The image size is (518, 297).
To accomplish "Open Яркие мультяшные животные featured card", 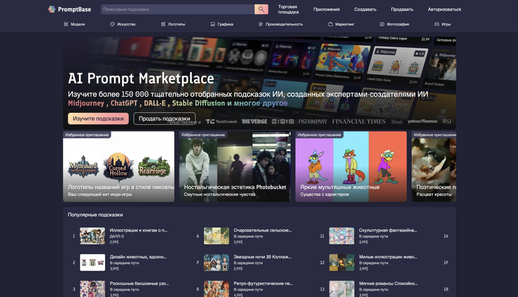I will pyautogui.click(x=351, y=167).
